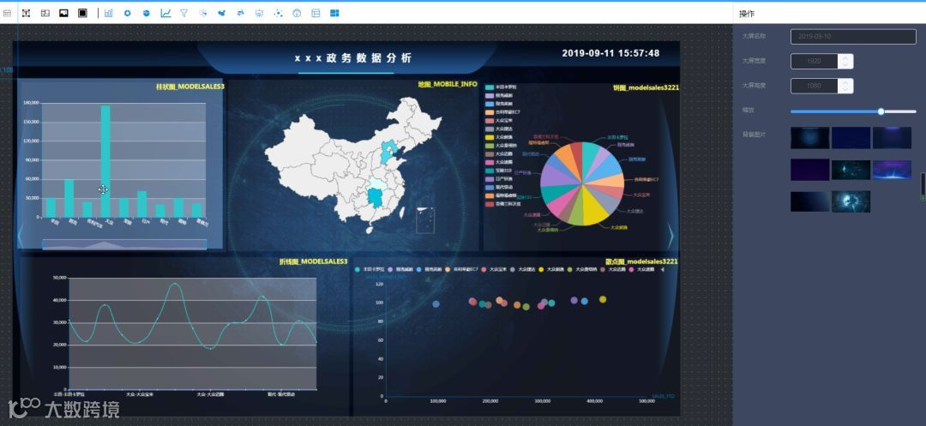Click the right chevron arrow on canvas
The width and height of the screenshot is (926, 426).
[670, 236]
